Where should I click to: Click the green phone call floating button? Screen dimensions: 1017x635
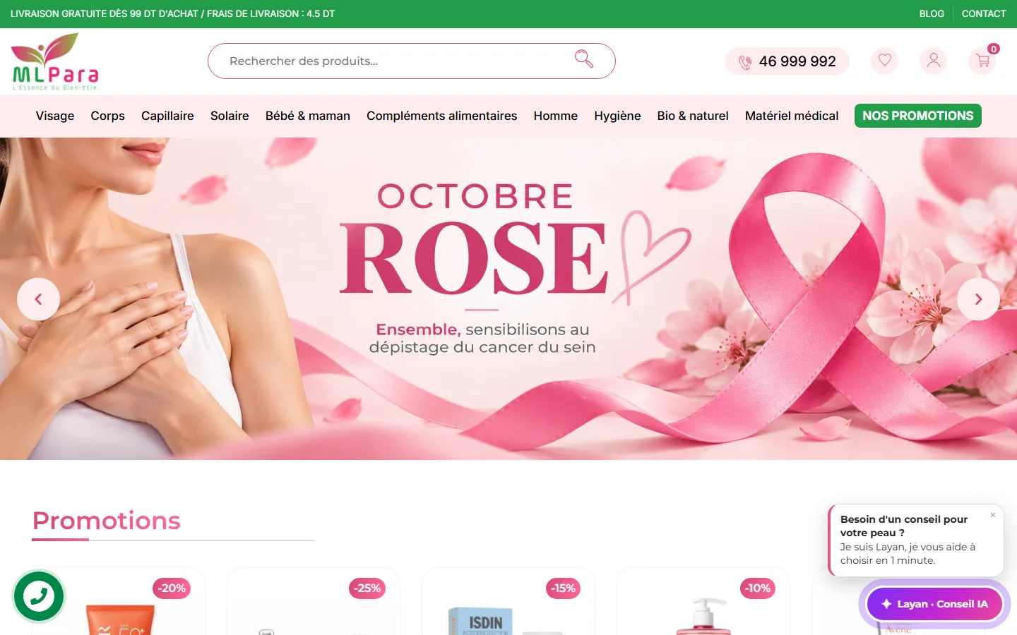[x=39, y=596]
